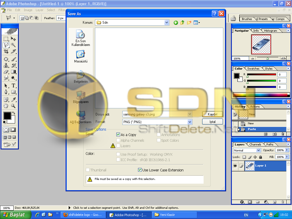Hide Layer 1 with eye icon
Screen dimensions: 292x219
point(235,166)
